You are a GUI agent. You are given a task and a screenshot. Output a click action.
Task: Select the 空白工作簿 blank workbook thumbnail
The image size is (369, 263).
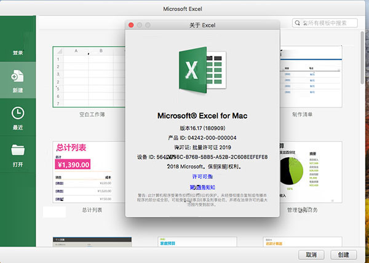pyautogui.click(x=89, y=77)
